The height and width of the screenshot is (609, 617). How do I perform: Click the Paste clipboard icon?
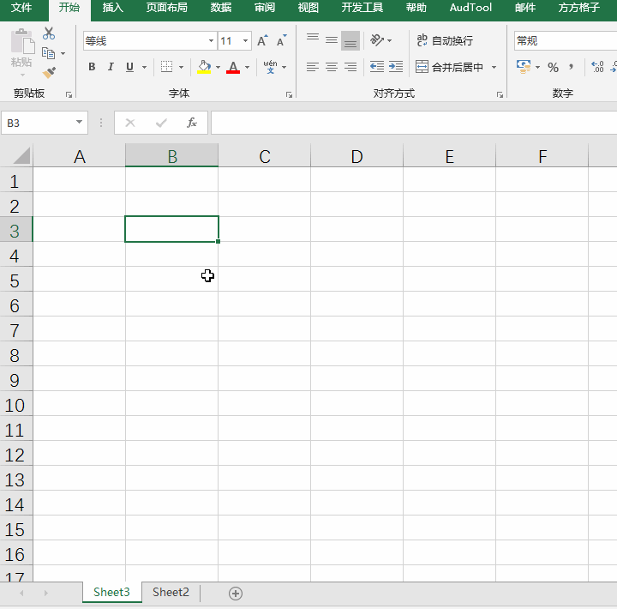[x=22, y=41]
